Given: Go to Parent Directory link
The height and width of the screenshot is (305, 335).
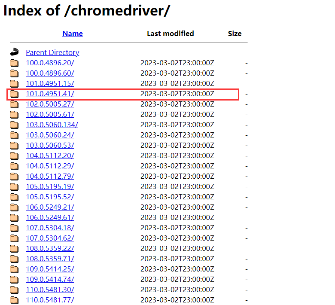Looking at the screenshot, I should tap(52, 52).
